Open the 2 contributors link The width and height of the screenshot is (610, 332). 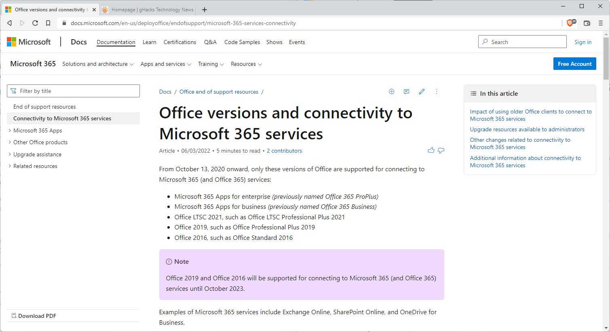click(284, 151)
